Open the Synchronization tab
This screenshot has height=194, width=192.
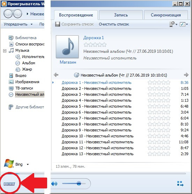coord(166,15)
